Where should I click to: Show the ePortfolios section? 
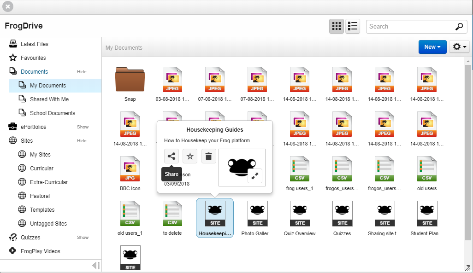[83, 127]
